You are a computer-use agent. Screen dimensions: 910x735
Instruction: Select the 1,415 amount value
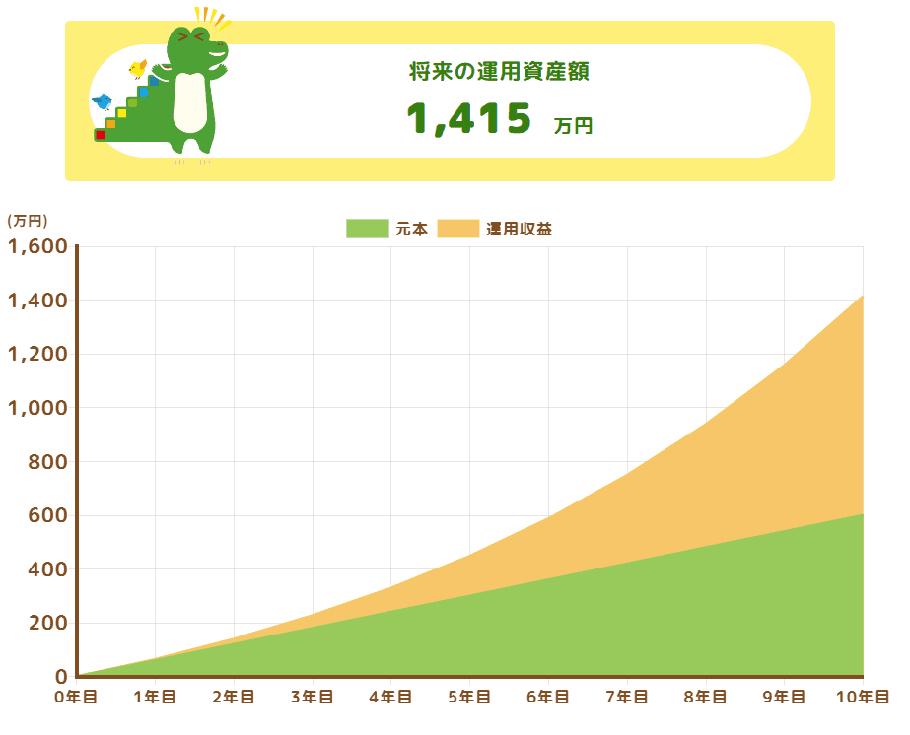469,119
